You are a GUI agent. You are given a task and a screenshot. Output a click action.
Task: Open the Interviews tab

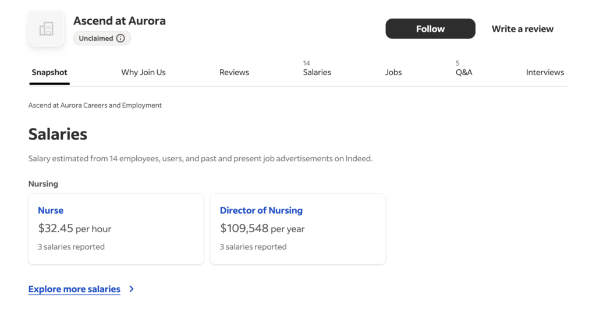545,72
